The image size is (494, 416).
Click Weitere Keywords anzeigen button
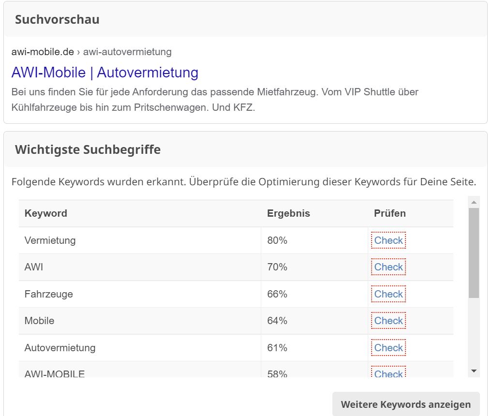click(406, 404)
